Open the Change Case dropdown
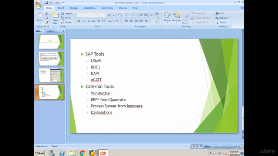 (110, 21)
